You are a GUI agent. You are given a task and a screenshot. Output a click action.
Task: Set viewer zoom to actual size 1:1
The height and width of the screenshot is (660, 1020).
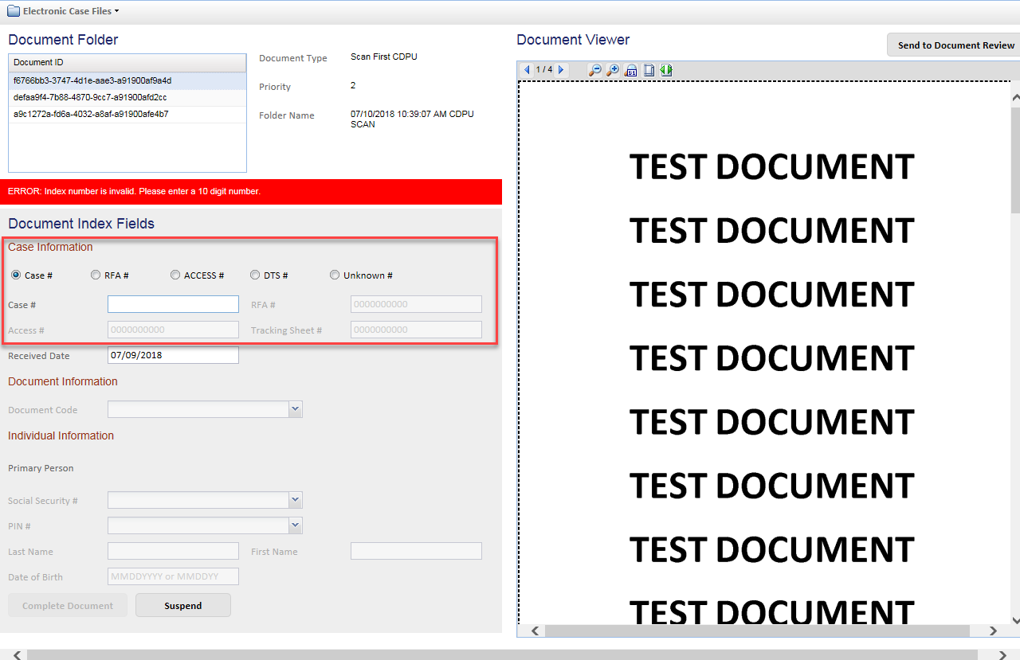click(630, 70)
